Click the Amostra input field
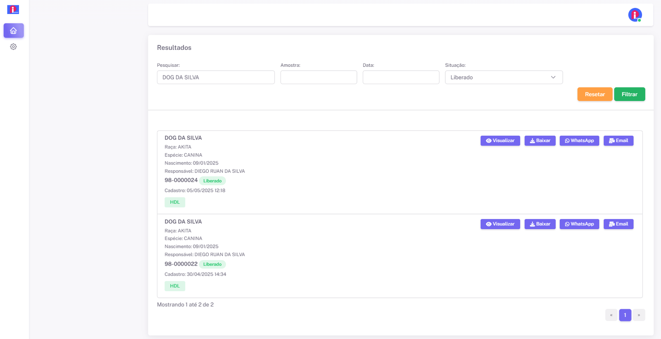The height and width of the screenshot is (339, 661). [x=318, y=78]
